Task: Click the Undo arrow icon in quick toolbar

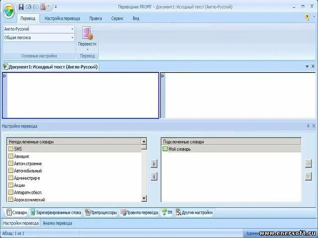Action: click(29, 7)
